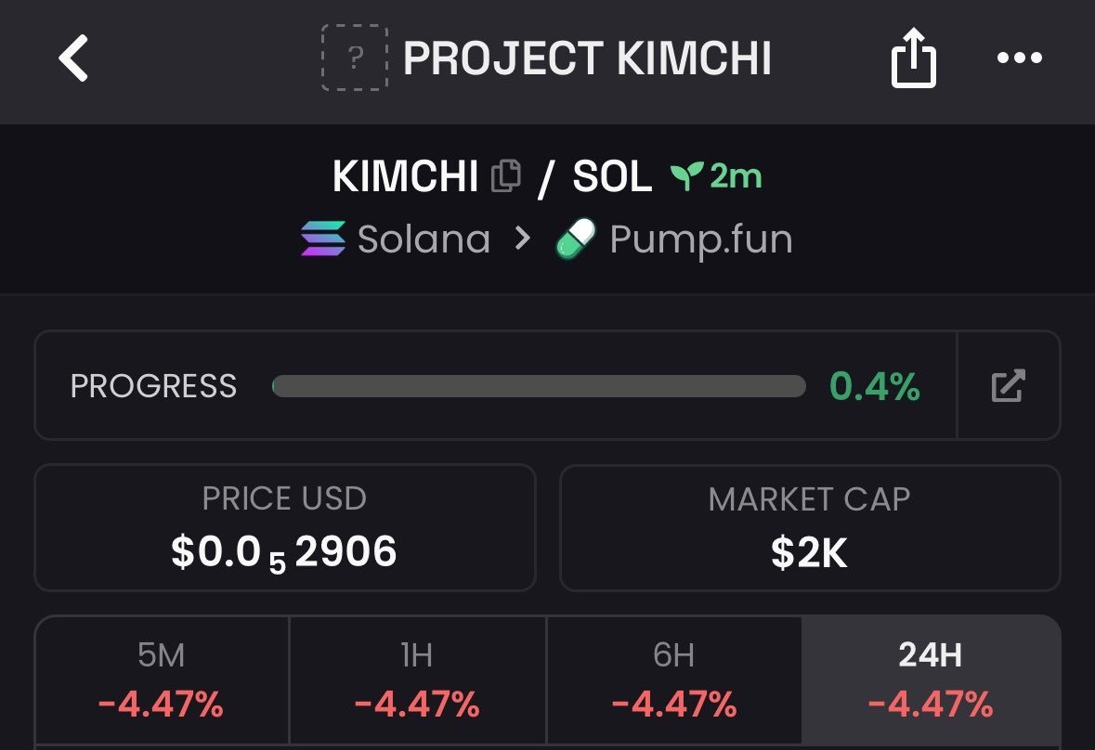This screenshot has width=1095, height=750.
Task: Select the 5M timeframe tab
Action: click(x=162, y=680)
